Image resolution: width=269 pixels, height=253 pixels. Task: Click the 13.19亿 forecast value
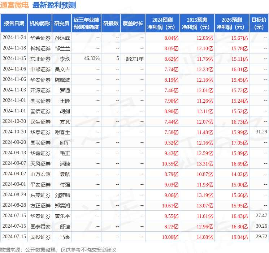pyautogui.click(x=205, y=195)
